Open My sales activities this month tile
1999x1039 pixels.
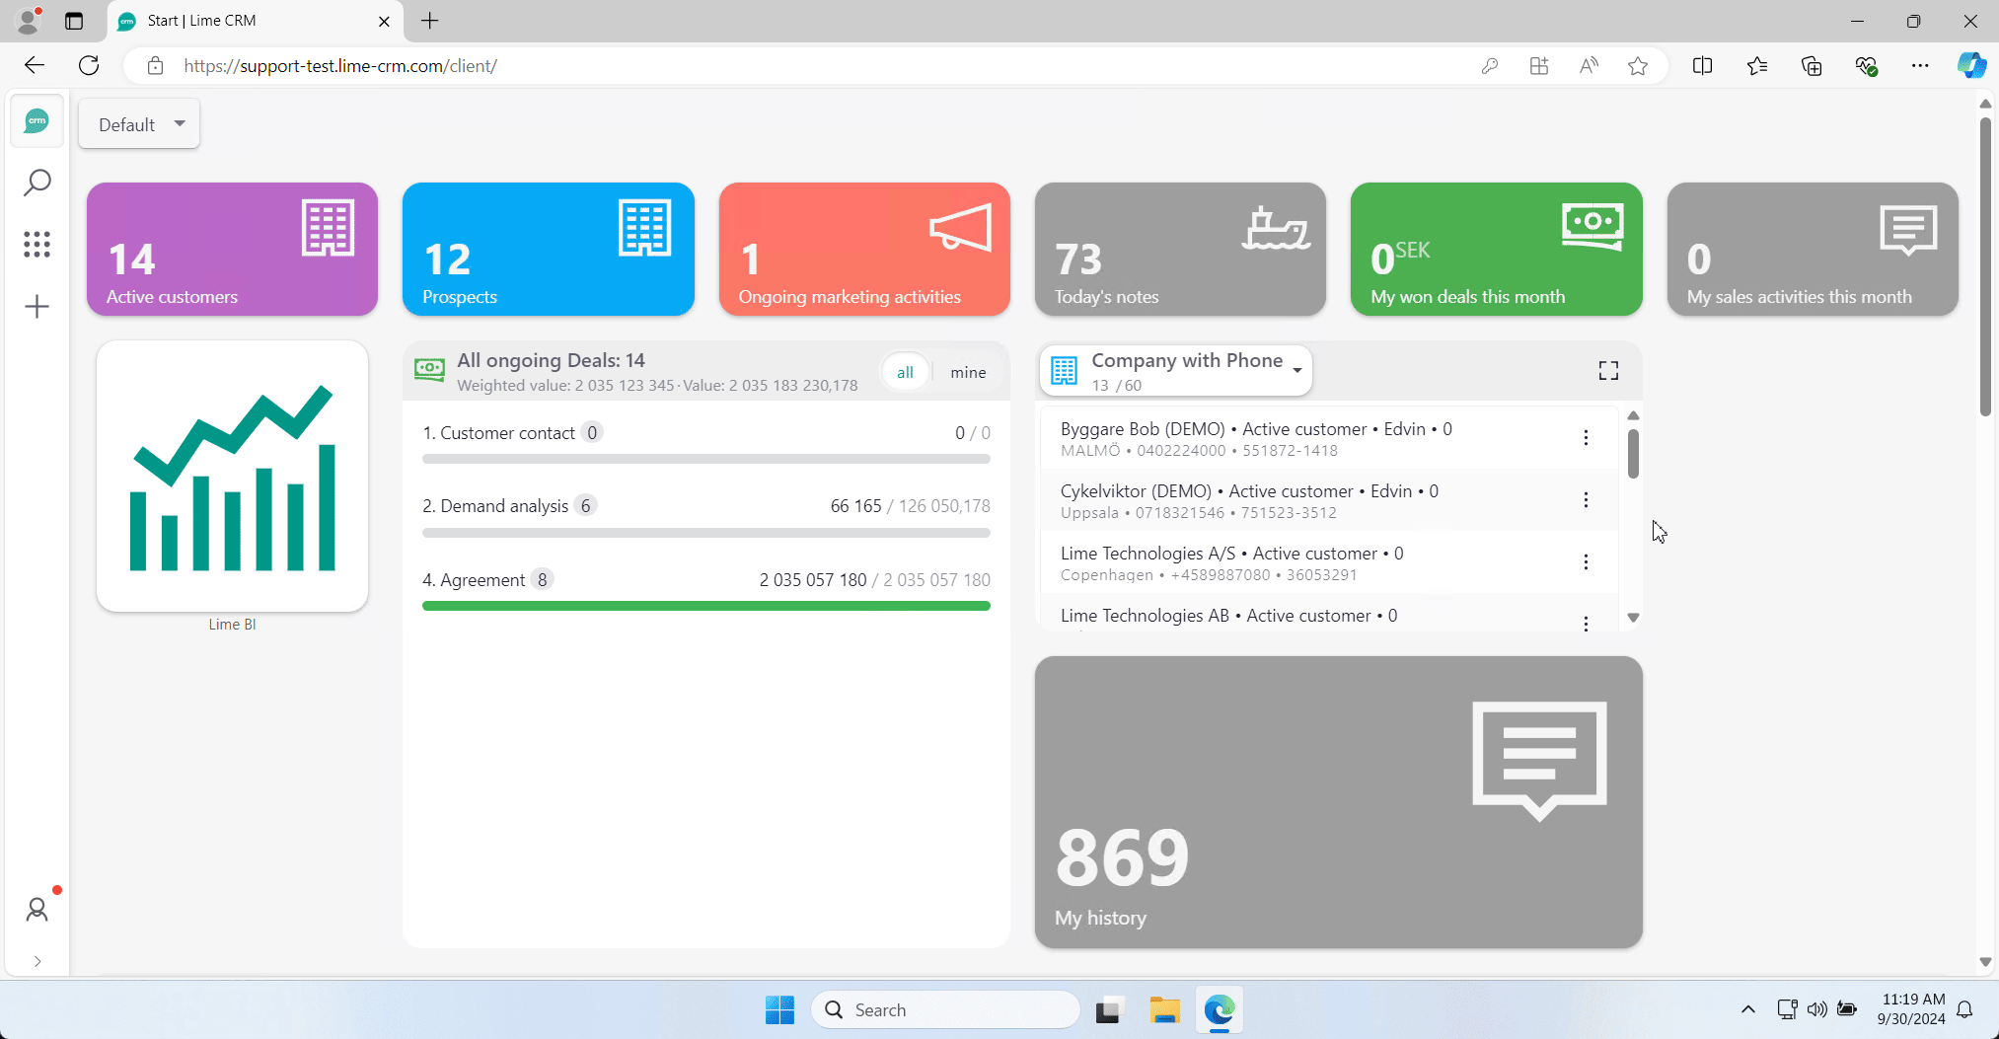tap(1813, 249)
